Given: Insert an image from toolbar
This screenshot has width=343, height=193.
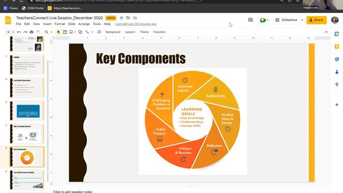Looking at the screenshot, I should pyautogui.click(x=71, y=32).
